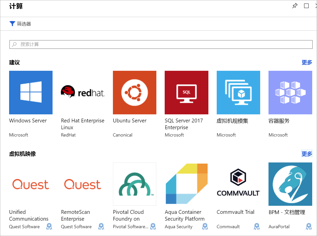Maximize the 计算 blade

click(x=306, y=6)
